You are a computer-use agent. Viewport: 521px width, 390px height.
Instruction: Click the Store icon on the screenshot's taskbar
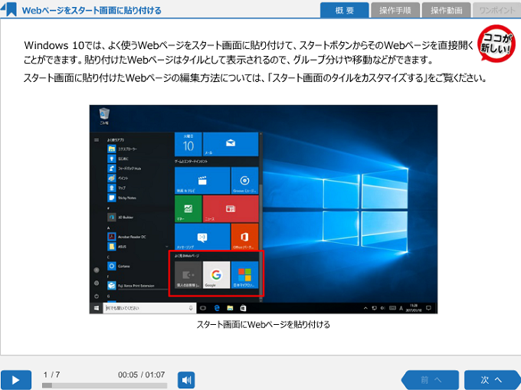pyautogui.click(x=243, y=308)
